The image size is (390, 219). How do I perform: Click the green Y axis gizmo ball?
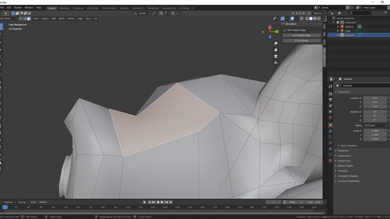[277, 32]
